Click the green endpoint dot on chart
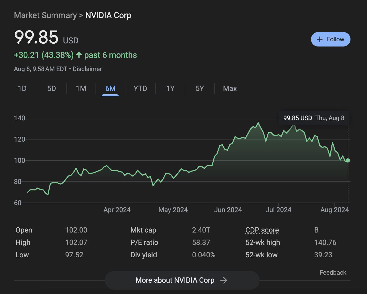Screen dimensions: 367x294 pyautogui.click(x=348, y=160)
